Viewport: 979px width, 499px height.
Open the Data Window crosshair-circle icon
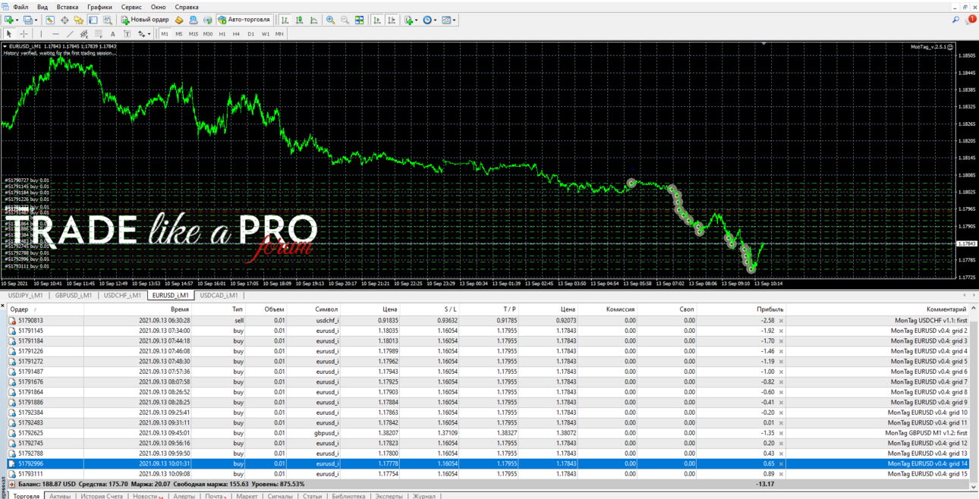point(65,20)
